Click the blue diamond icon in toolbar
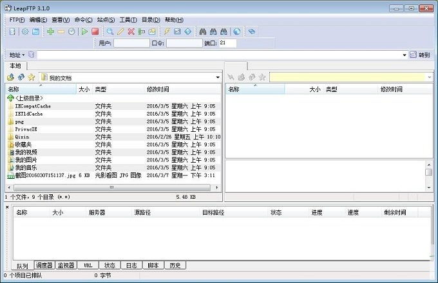This screenshot has width=438, height=283. click(188, 32)
